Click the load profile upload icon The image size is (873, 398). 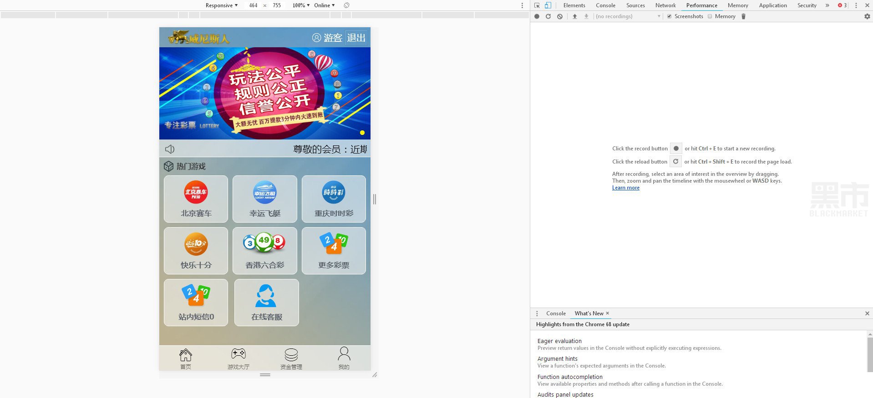tap(575, 16)
